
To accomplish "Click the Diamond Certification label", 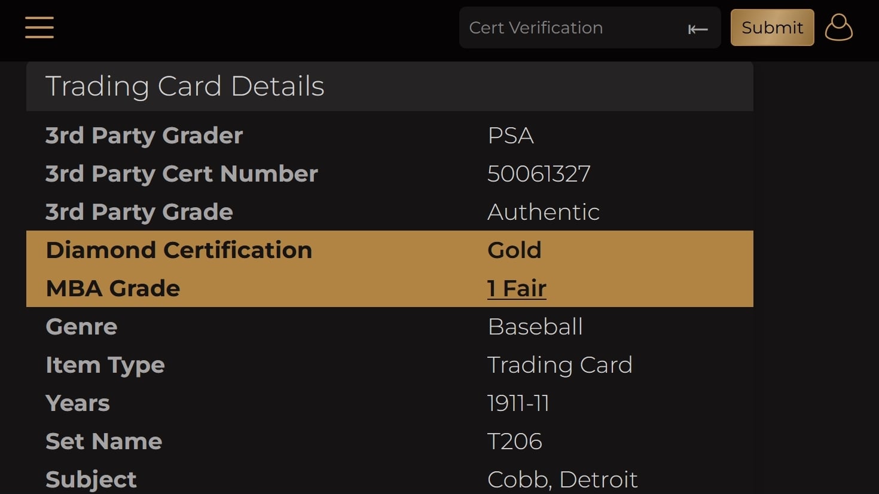I will tap(179, 250).
